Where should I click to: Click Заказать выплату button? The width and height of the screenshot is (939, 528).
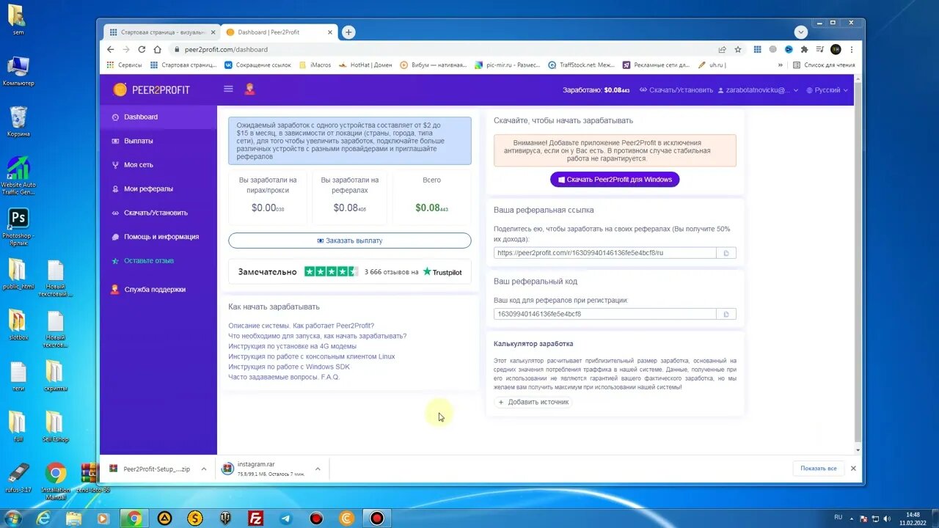[x=350, y=241]
